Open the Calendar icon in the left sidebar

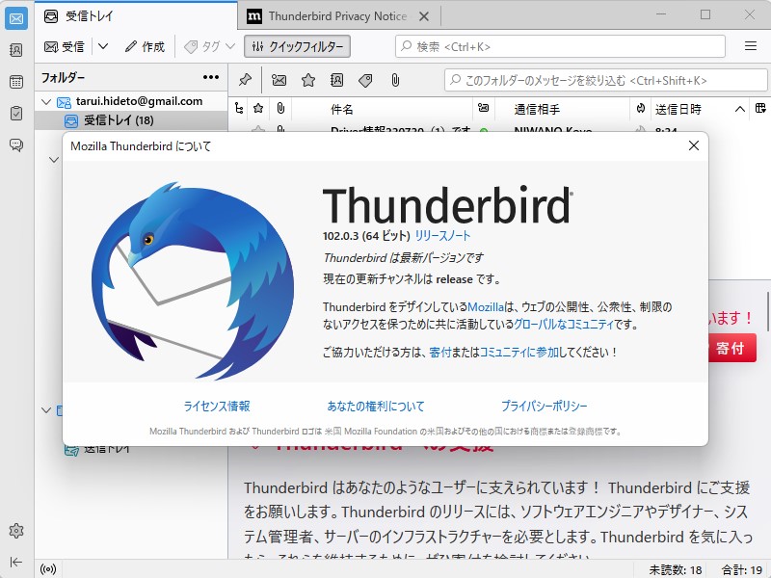[14, 82]
